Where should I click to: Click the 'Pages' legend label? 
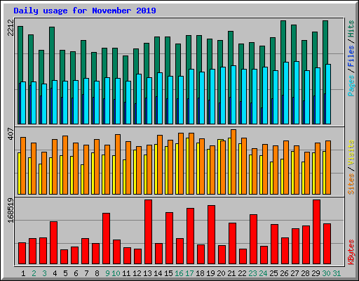coord(351,86)
